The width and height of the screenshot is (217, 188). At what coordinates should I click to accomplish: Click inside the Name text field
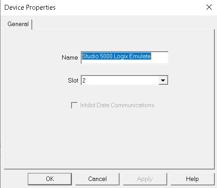coord(124,58)
